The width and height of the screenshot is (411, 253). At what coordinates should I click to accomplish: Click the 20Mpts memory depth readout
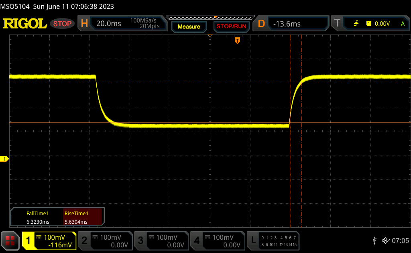click(x=149, y=26)
